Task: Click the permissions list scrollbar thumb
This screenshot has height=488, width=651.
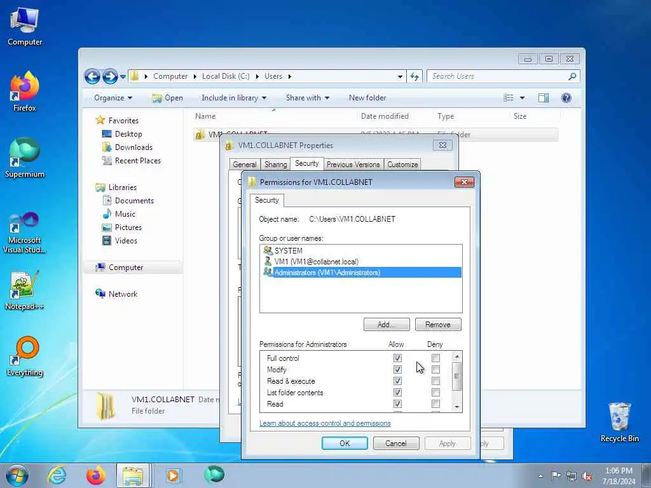Action: coord(456,376)
